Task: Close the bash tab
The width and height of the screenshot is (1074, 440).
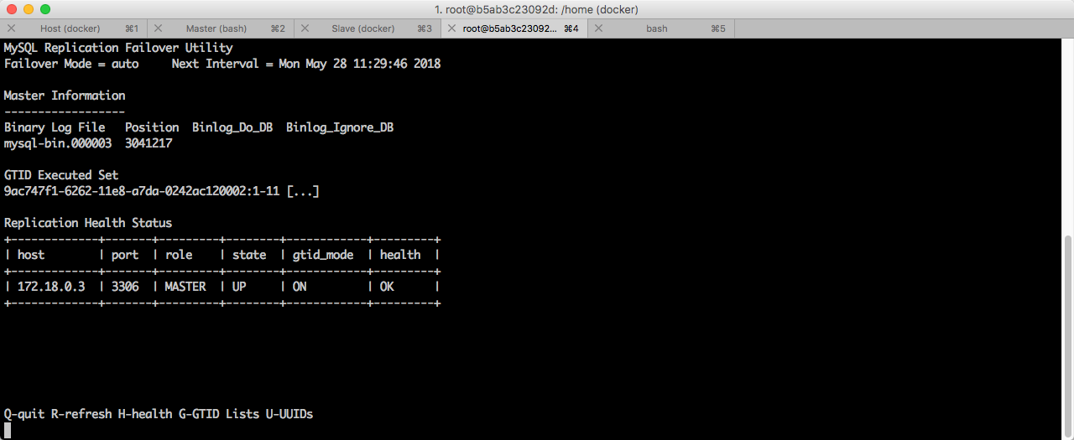Action: point(599,28)
